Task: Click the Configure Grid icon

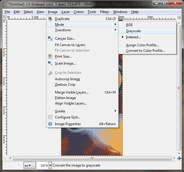Action: (x=50, y=117)
